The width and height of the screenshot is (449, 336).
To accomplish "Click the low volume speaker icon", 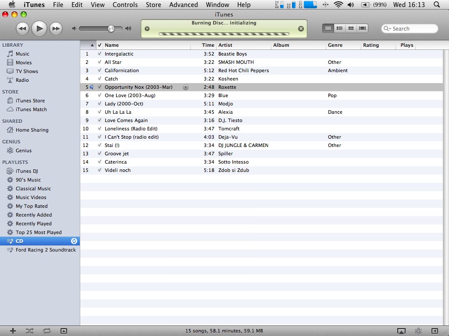I will click(74, 28).
